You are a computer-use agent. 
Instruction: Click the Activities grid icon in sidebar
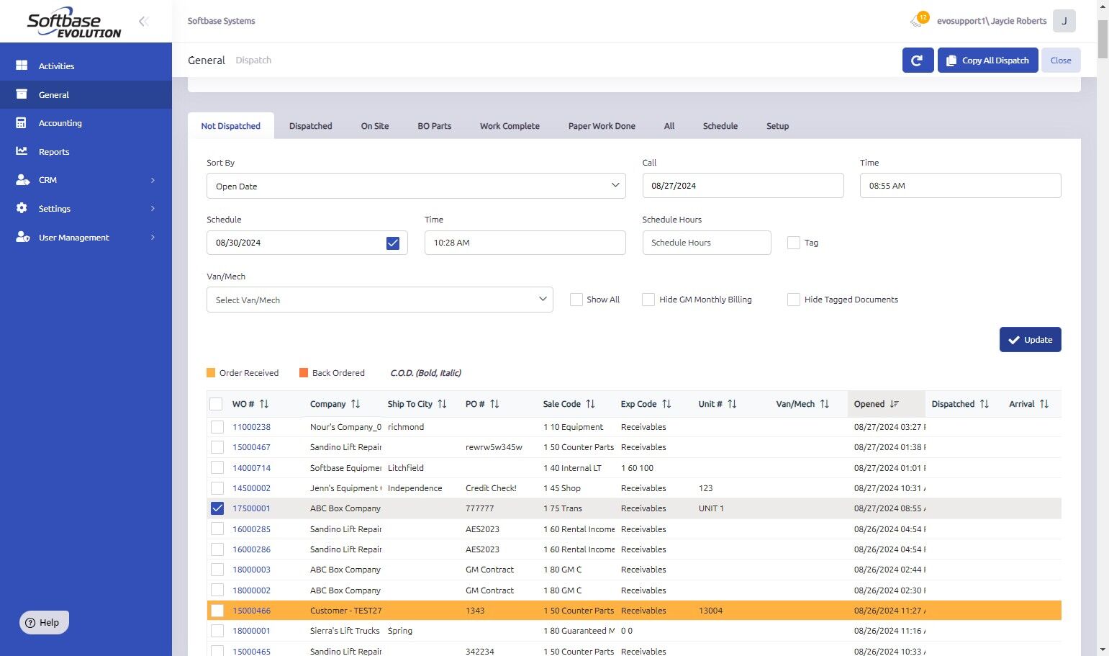[x=22, y=66]
